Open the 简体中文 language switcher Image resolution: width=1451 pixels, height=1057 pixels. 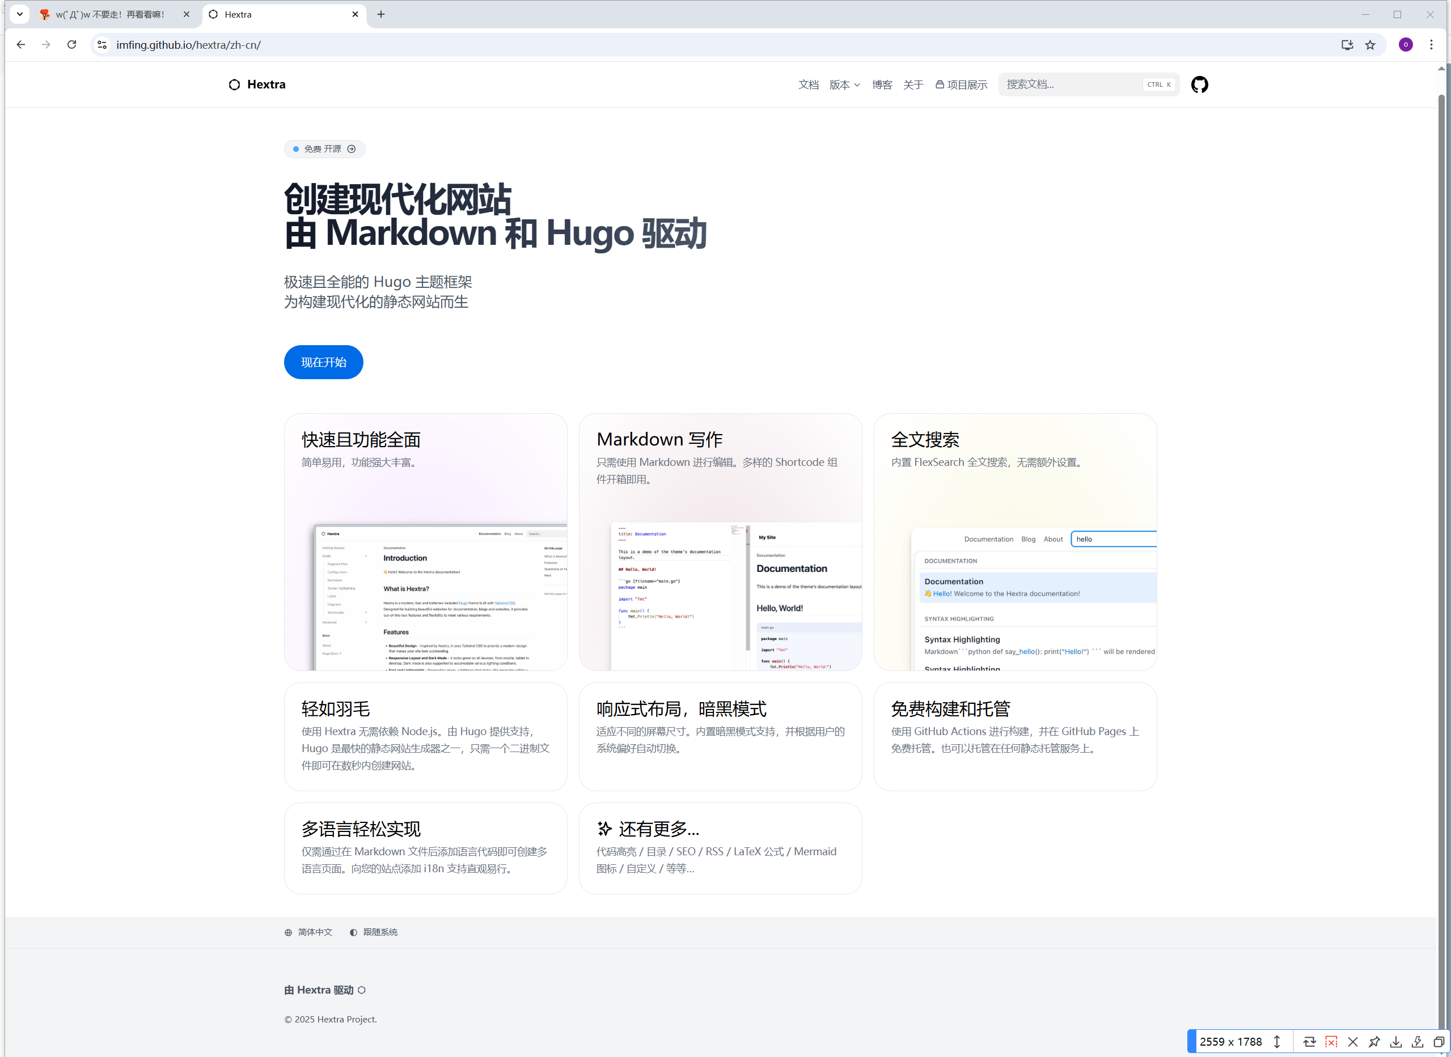coord(308,932)
